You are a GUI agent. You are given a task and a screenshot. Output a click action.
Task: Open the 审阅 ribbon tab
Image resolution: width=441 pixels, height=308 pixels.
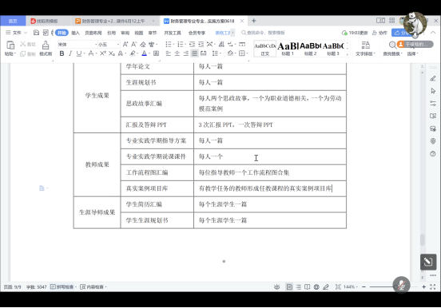pyautogui.click(x=125, y=33)
